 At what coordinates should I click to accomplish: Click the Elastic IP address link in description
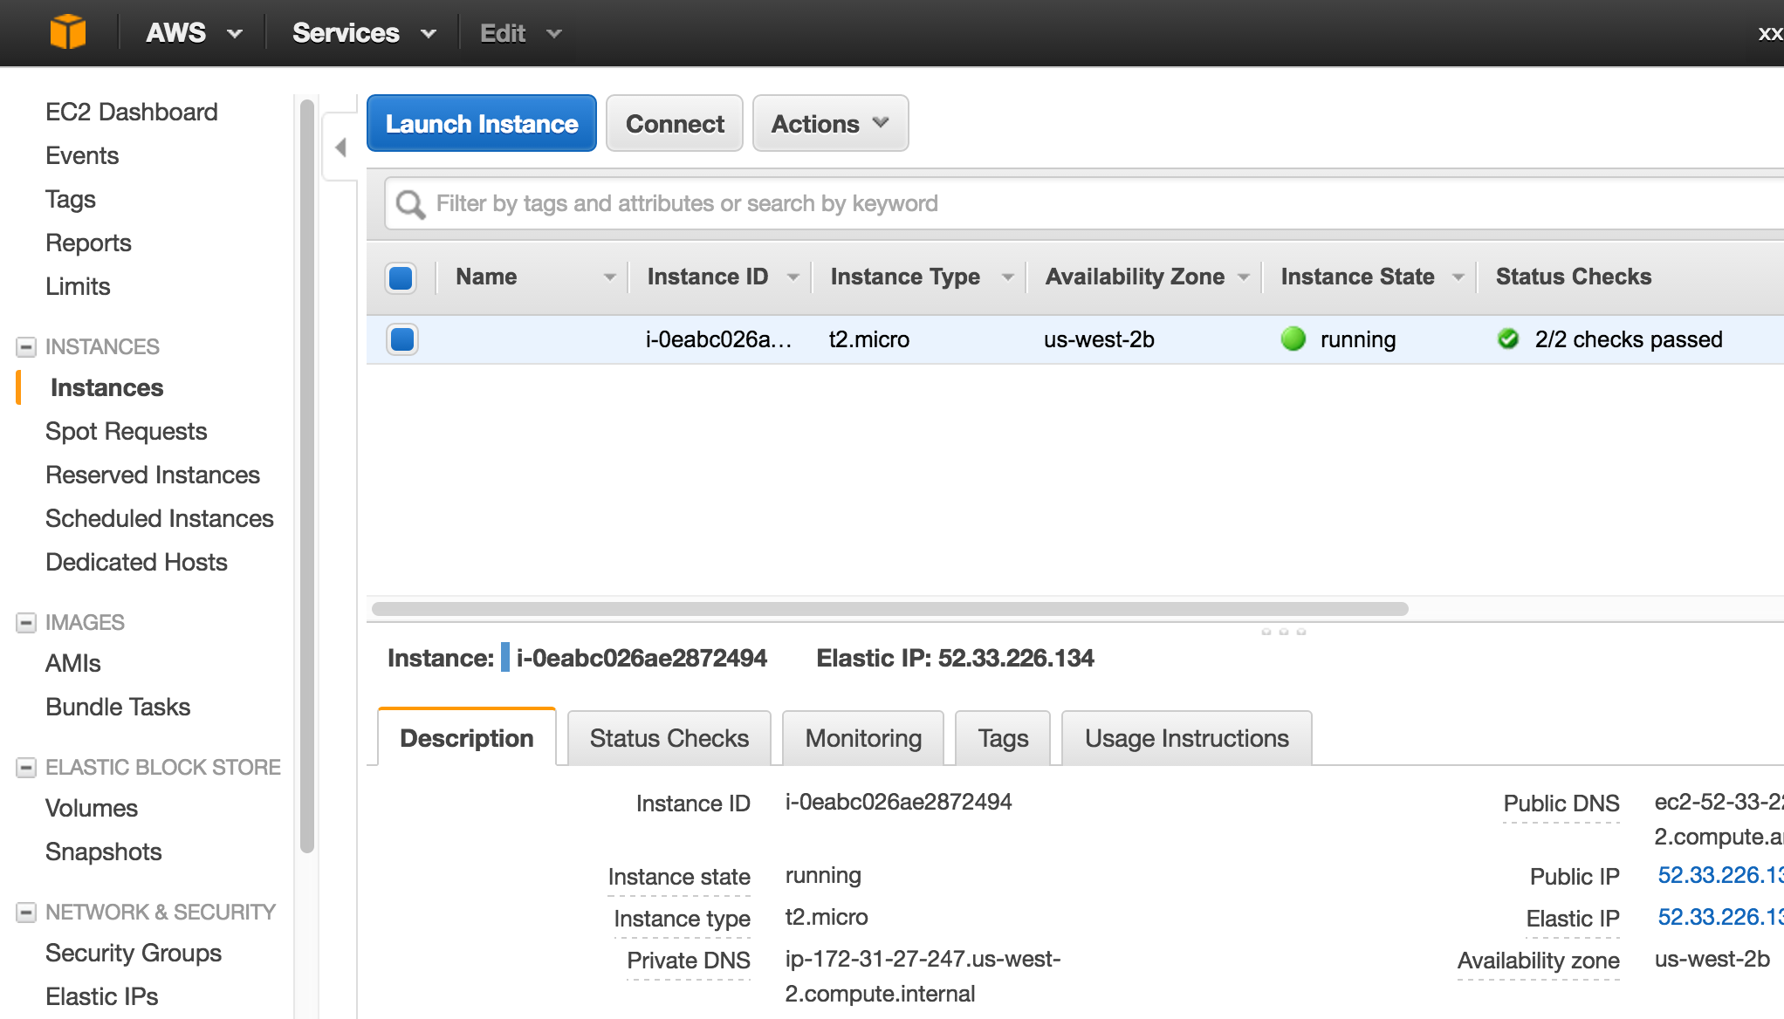coord(1719,917)
